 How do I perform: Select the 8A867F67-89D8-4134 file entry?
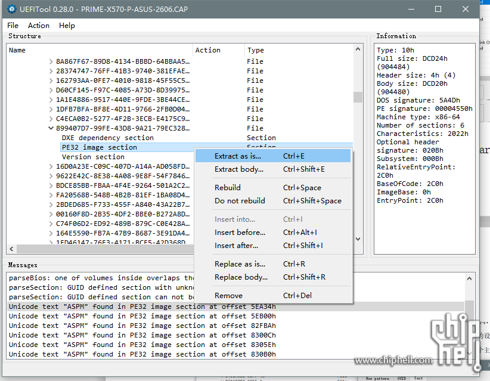123,61
